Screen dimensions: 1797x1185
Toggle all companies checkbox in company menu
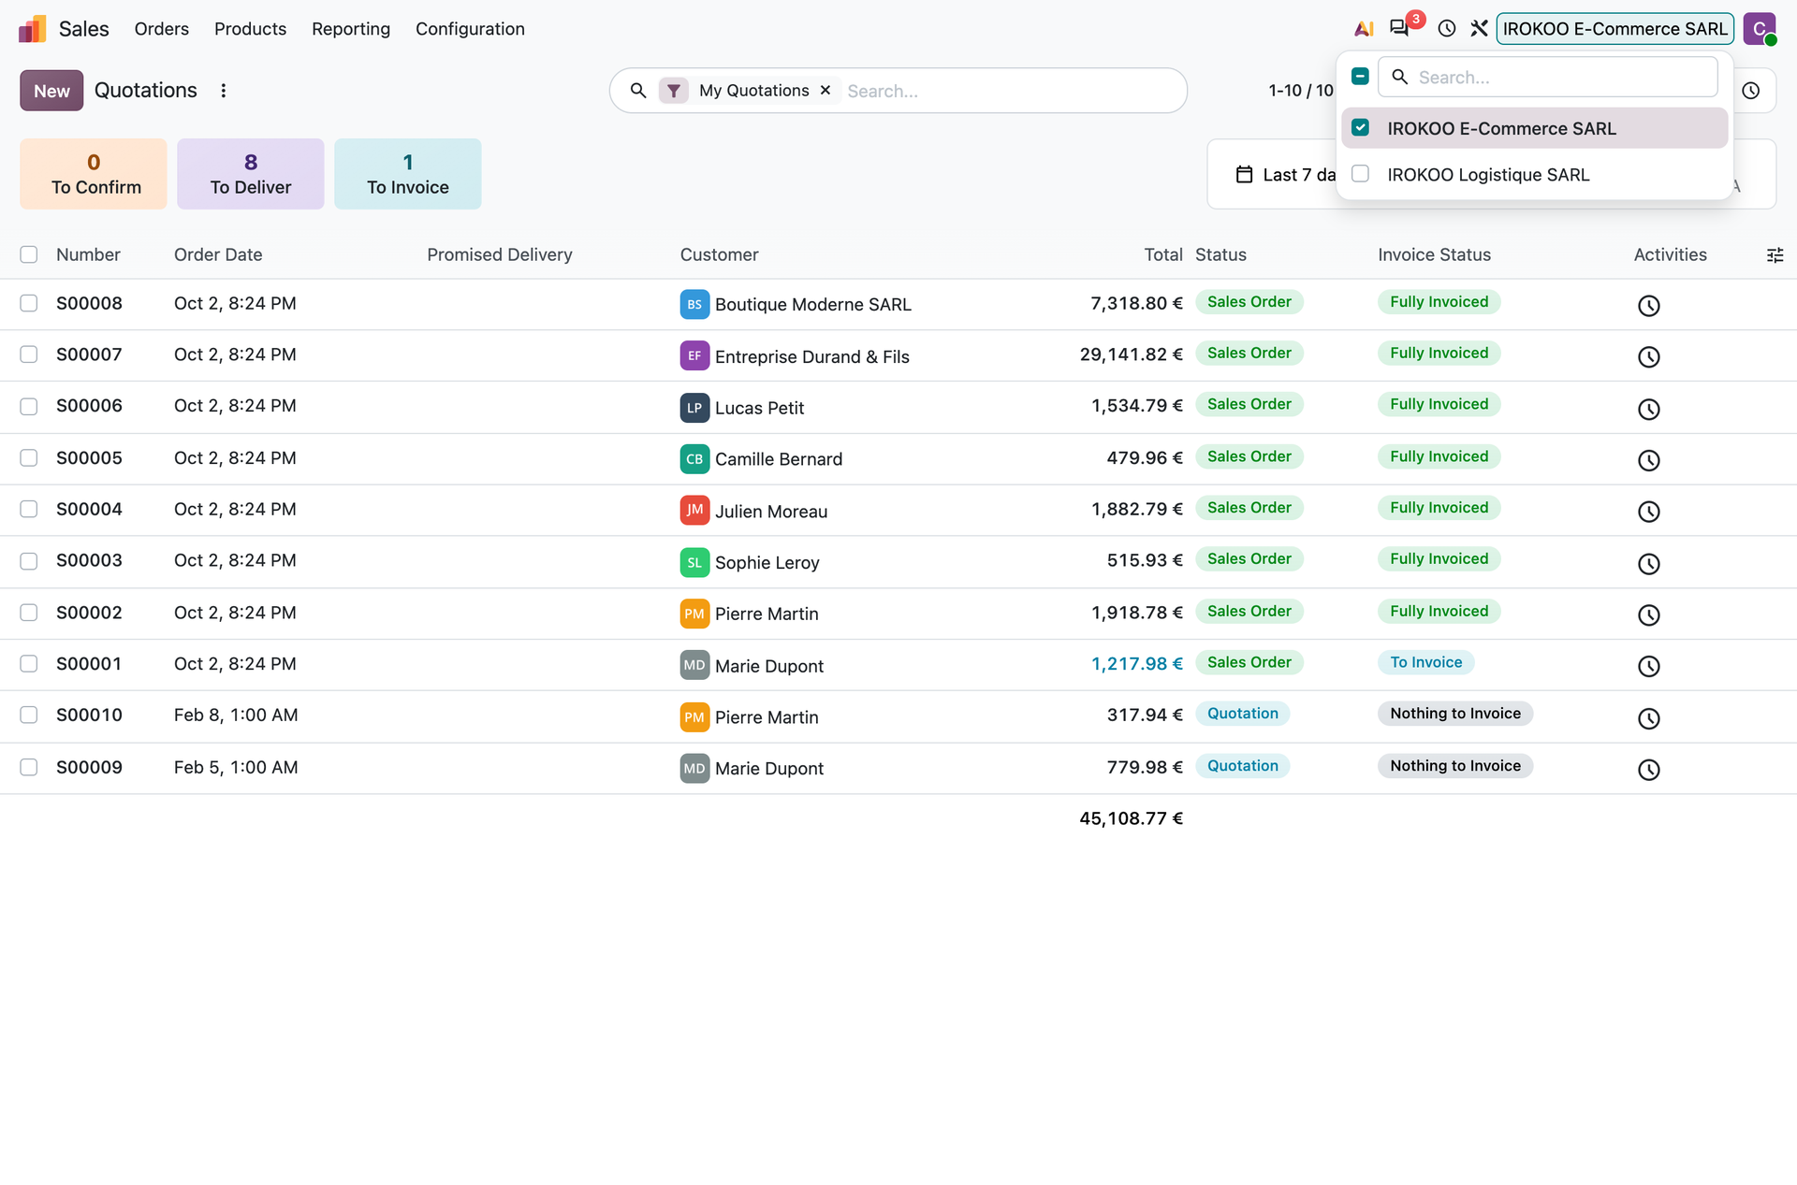coord(1361,77)
